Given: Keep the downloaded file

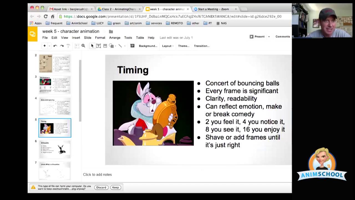Looking at the screenshot, I should 115,187.
